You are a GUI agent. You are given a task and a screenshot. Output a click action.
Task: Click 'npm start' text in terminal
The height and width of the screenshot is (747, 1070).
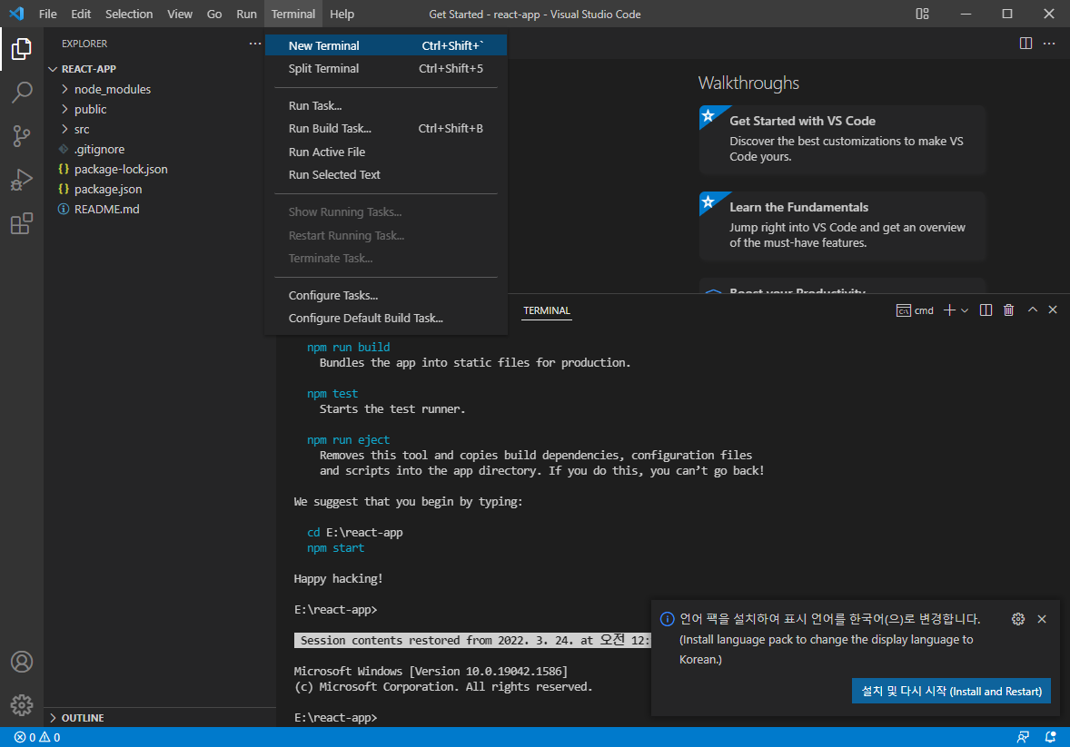tap(336, 548)
